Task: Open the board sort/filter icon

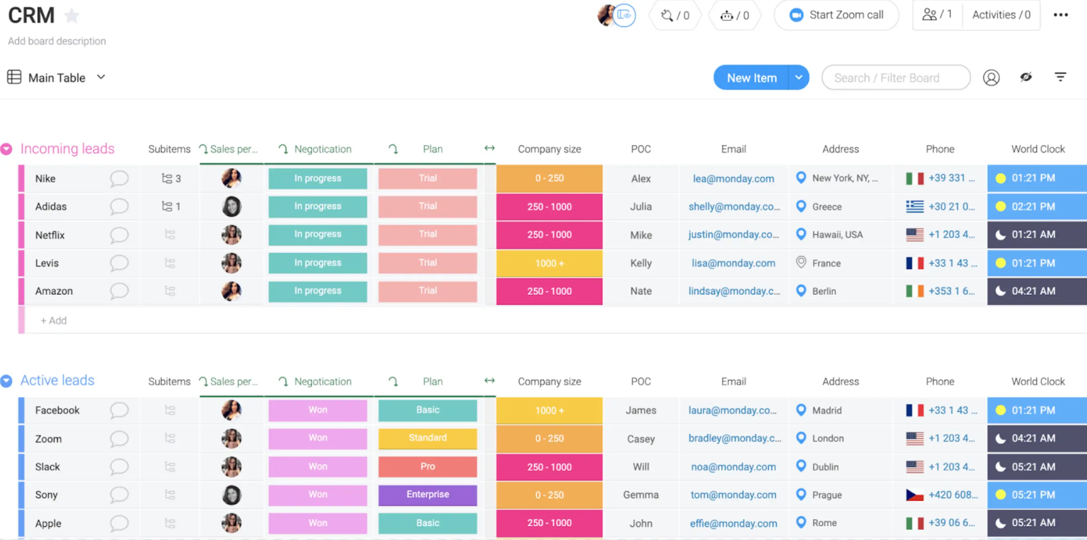Action: point(1061,77)
